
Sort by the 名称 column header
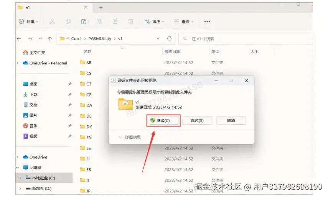(87, 52)
